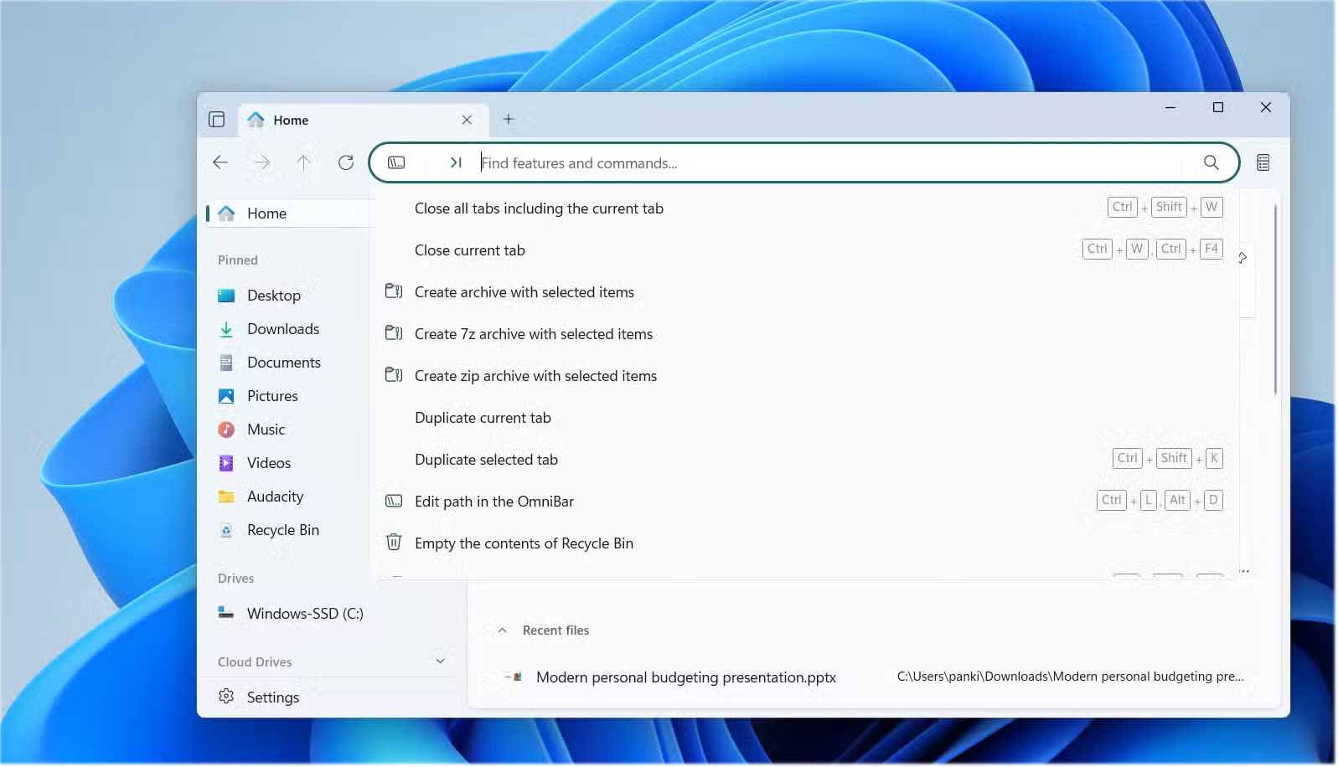Click the budgeting presentation file path text

click(x=1071, y=677)
